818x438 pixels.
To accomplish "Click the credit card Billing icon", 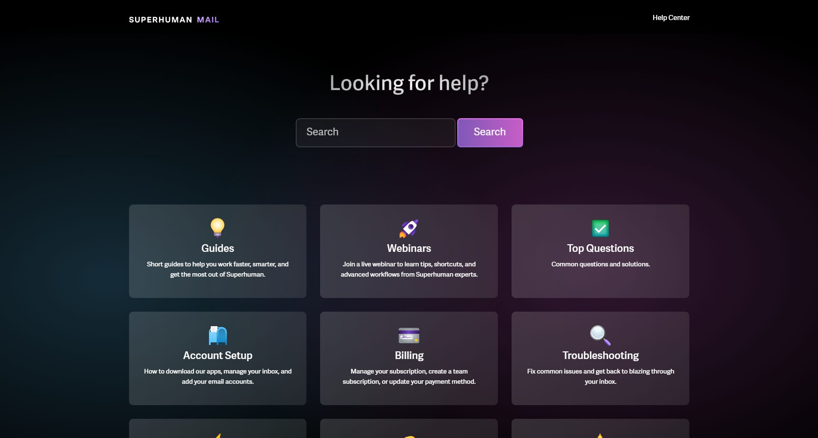I will 409,336.
